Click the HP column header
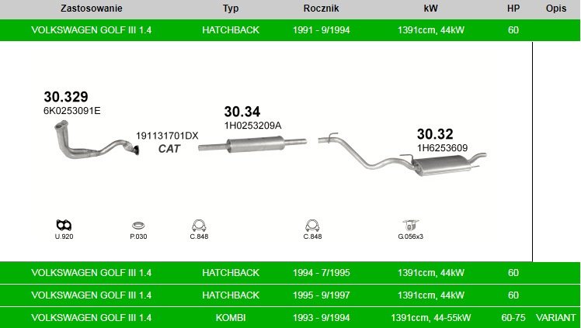 (x=513, y=9)
